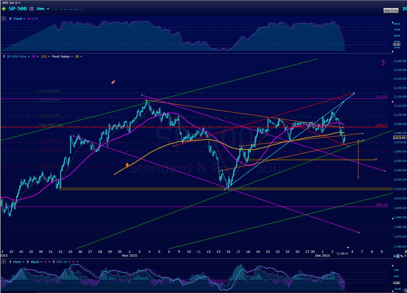Click the Nov 2015 axis label
Screen dimensions: 407x293
click(129, 256)
